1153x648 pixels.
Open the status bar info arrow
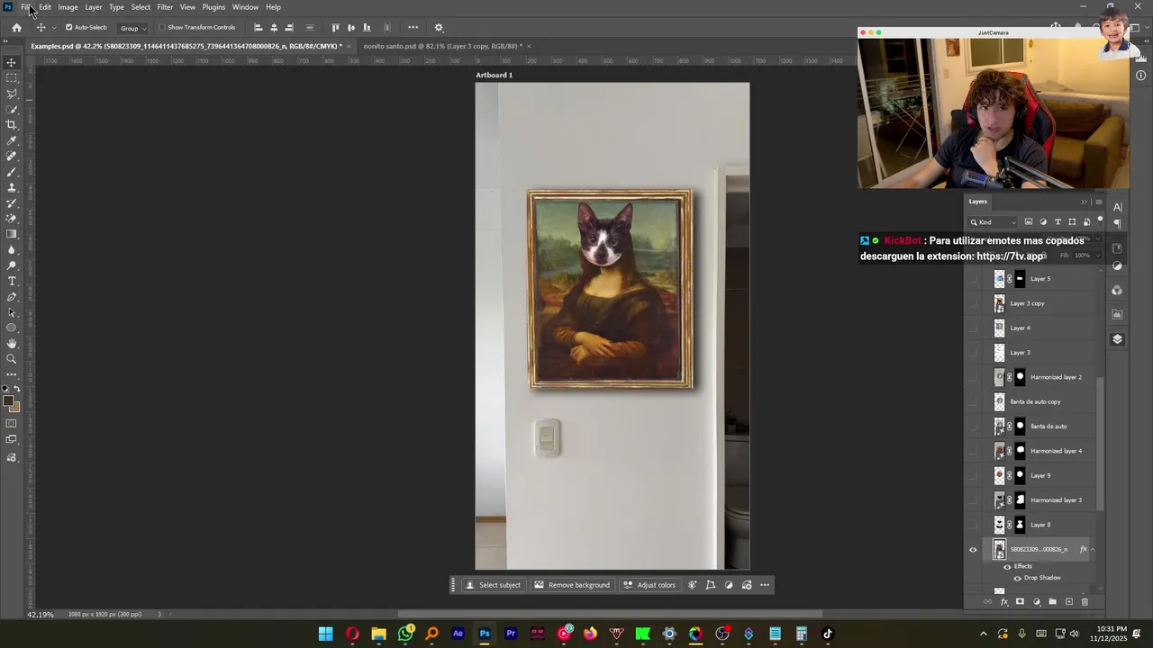point(160,615)
